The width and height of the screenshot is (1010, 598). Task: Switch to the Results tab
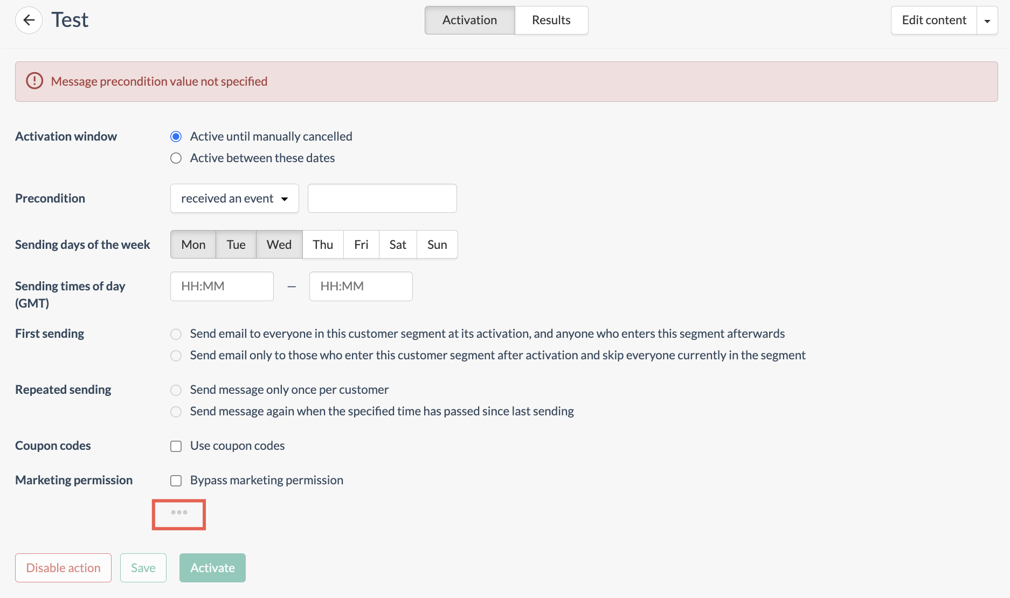551,20
